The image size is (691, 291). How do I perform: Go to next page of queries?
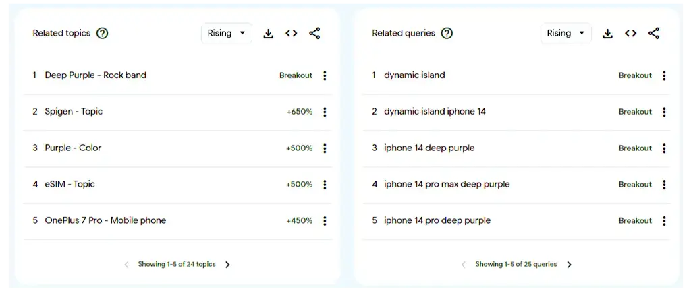click(x=569, y=265)
